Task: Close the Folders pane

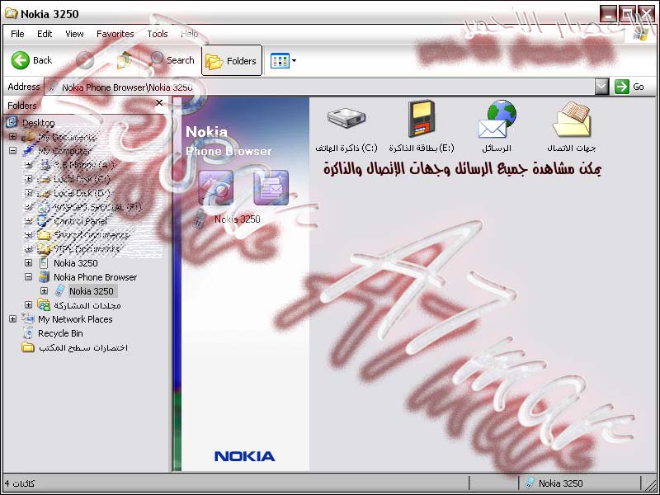Action: (159, 102)
